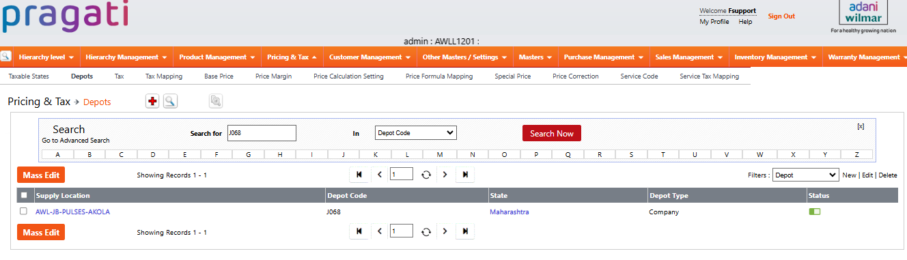
Task: Filter by letter M in alphabet bar
Action: click(440, 154)
